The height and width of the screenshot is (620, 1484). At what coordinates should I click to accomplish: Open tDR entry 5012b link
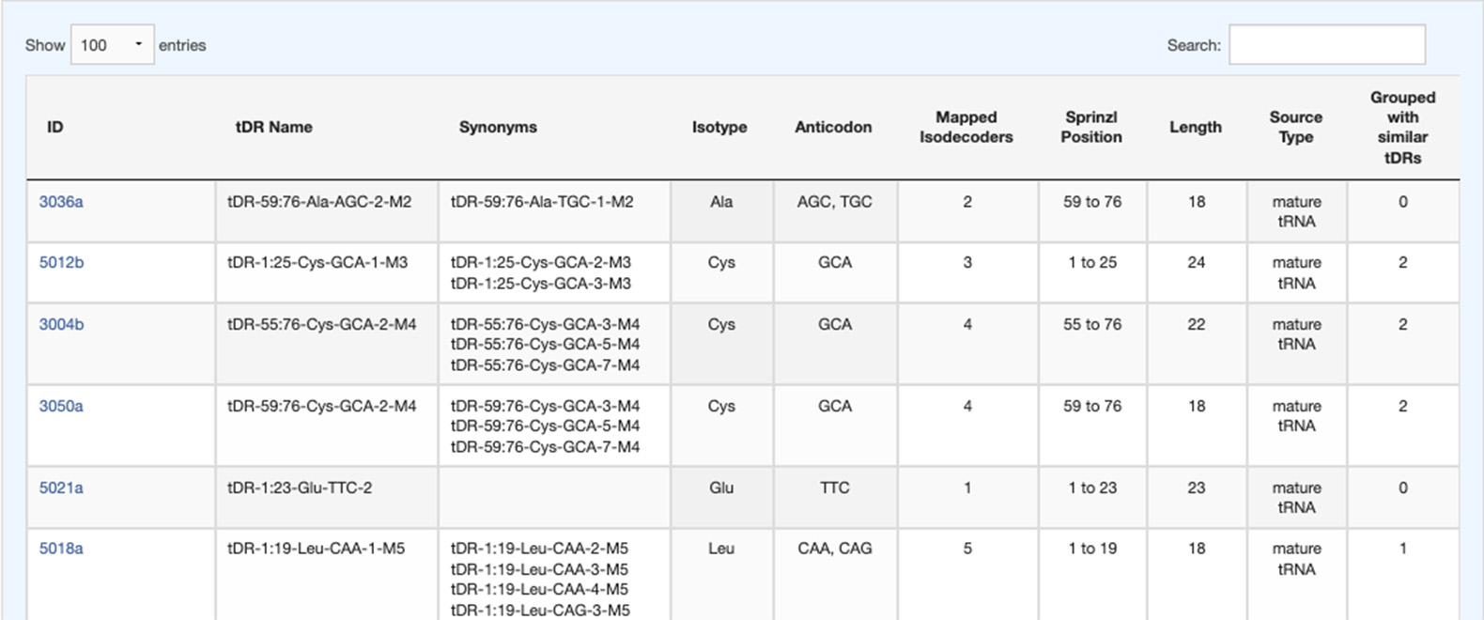pos(61,263)
